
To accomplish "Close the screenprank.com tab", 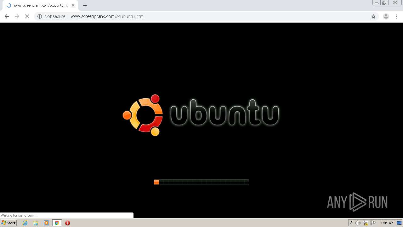I will pos(73,5).
